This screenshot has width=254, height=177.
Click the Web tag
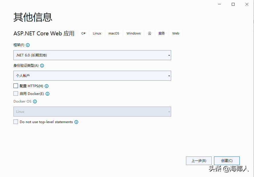(176, 33)
